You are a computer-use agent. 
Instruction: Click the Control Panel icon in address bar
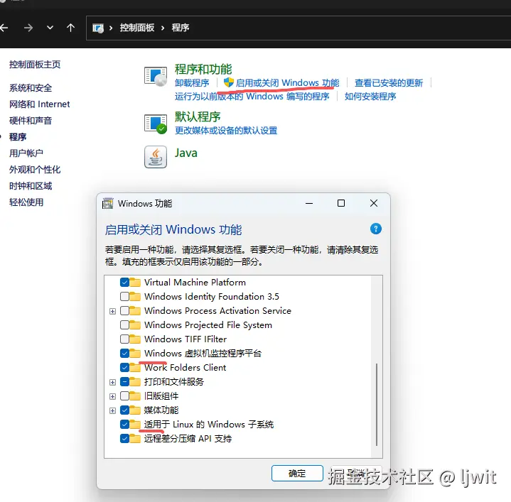tap(98, 28)
